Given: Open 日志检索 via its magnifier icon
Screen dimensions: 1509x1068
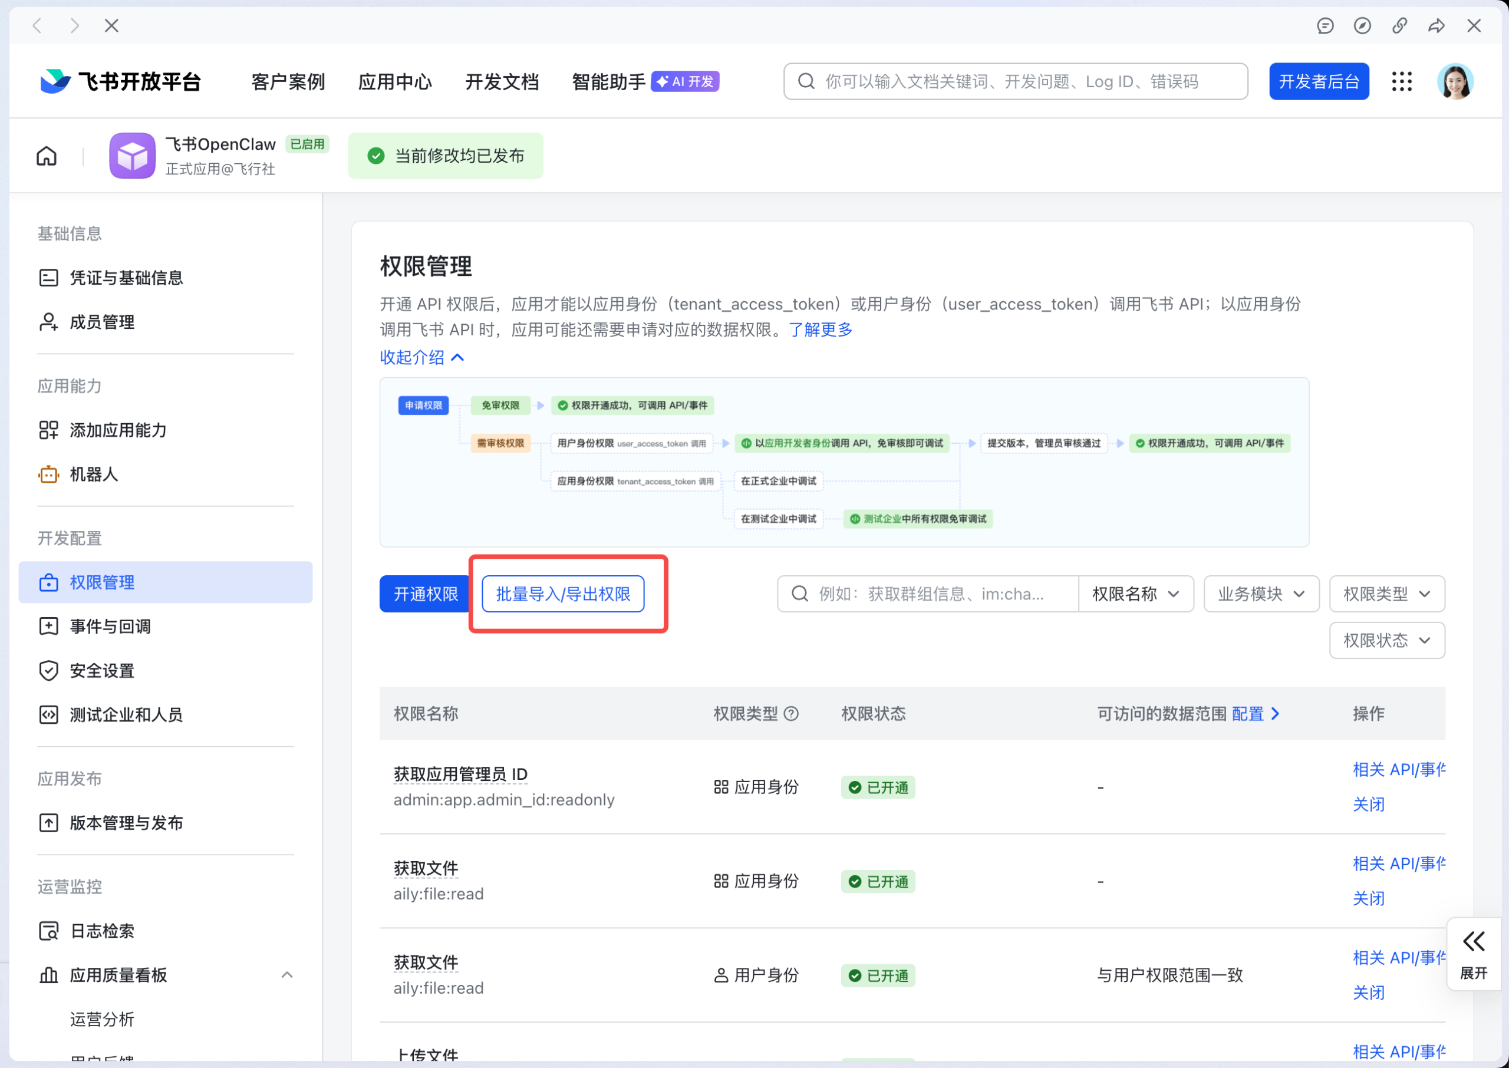Looking at the screenshot, I should 49,931.
